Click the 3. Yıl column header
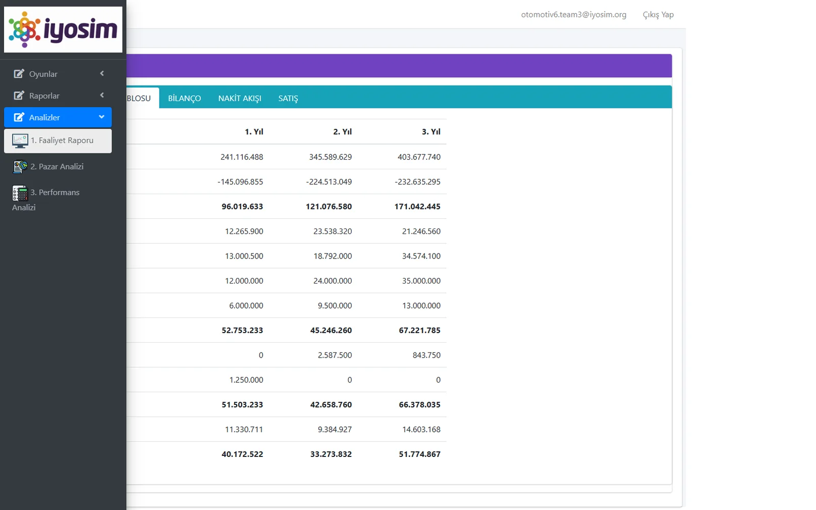816x510 pixels. click(x=431, y=132)
